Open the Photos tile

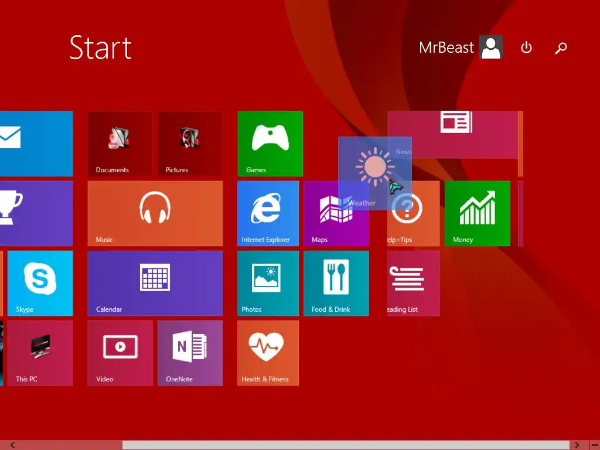coord(268,283)
